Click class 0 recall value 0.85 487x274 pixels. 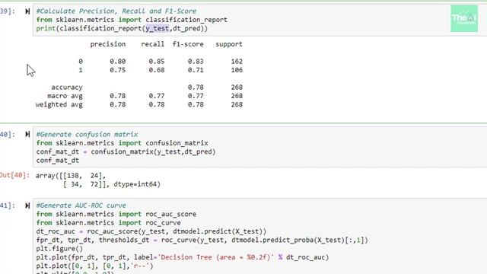[157, 62]
